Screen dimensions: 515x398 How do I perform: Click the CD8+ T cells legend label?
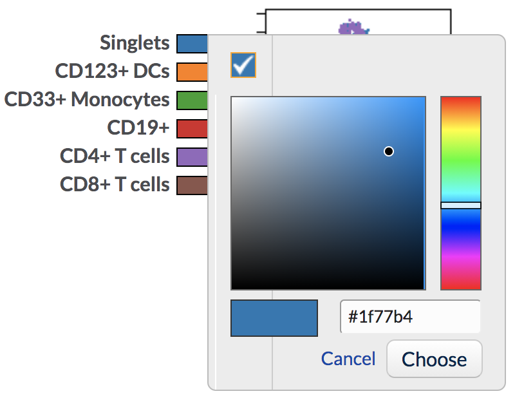tap(115, 185)
